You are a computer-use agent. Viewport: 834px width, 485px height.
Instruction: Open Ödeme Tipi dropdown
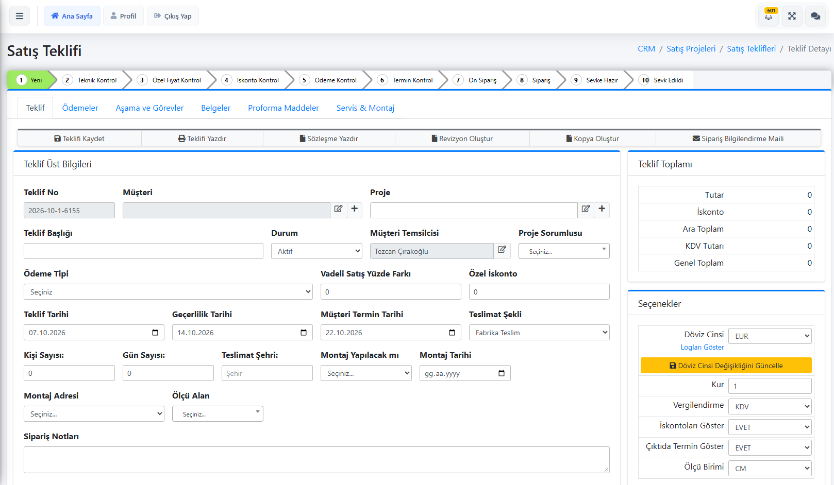coord(168,292)
